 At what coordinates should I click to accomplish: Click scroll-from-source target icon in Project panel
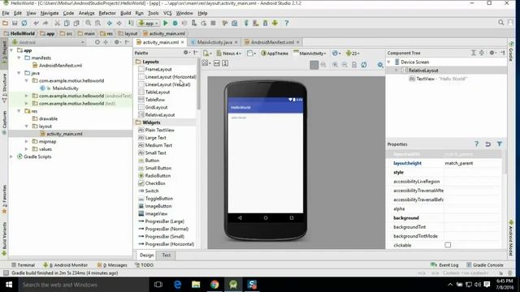point(97,42)
